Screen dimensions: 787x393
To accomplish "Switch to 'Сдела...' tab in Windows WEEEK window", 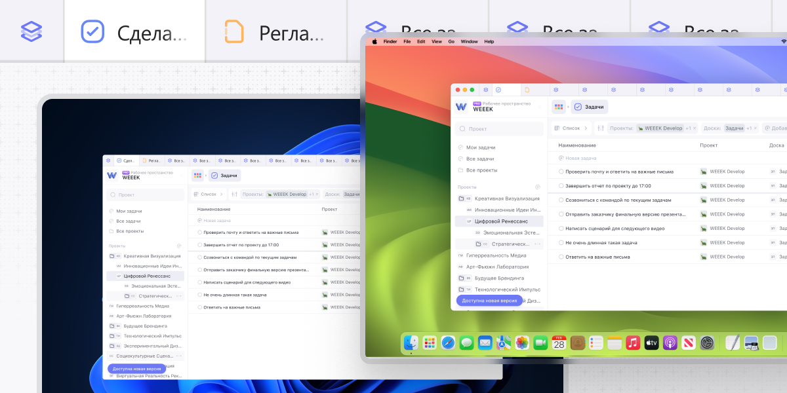I will click(x=127, y=160).
